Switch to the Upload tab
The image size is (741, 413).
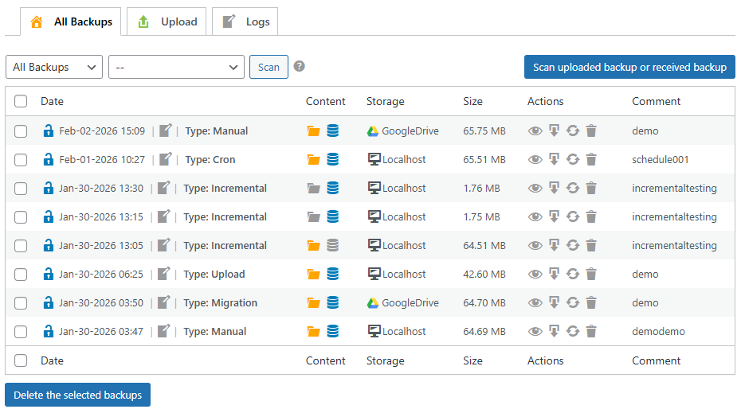pyautogui.click(x=167, y=21)
